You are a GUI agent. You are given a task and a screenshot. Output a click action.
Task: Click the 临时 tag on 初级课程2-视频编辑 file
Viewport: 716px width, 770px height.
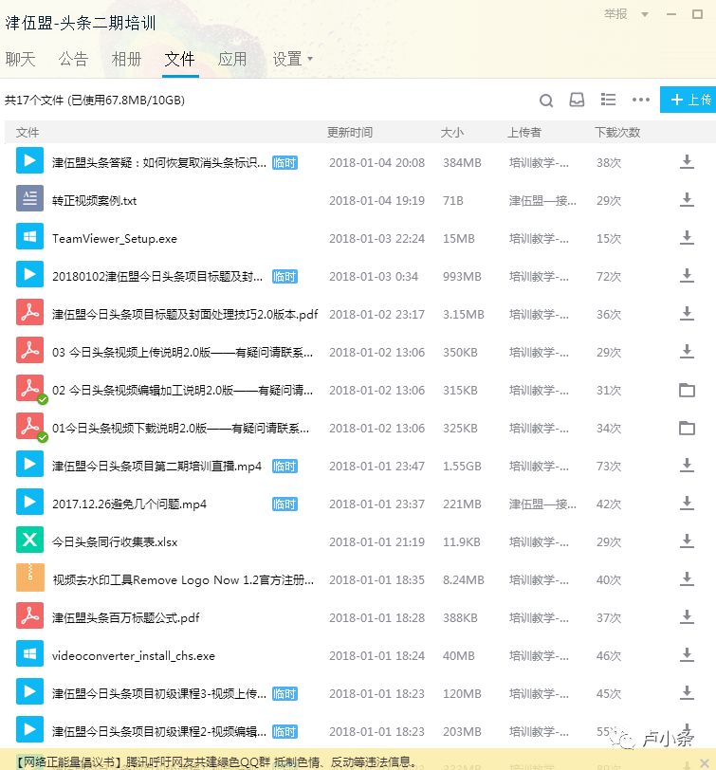pyautogui.click(x=285, y=732)
